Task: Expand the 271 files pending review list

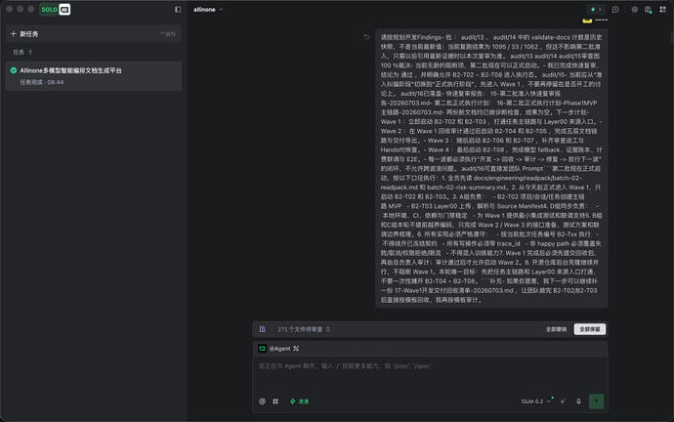Action: point(304,329)
